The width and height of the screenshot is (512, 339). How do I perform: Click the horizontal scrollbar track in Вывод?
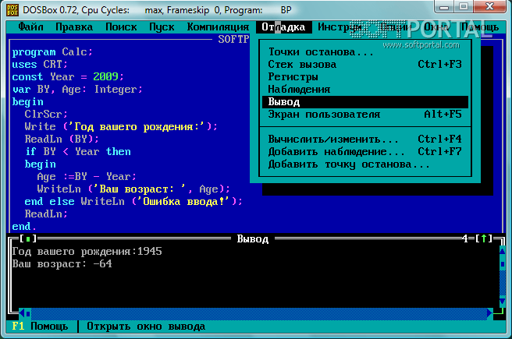[258, 313]
